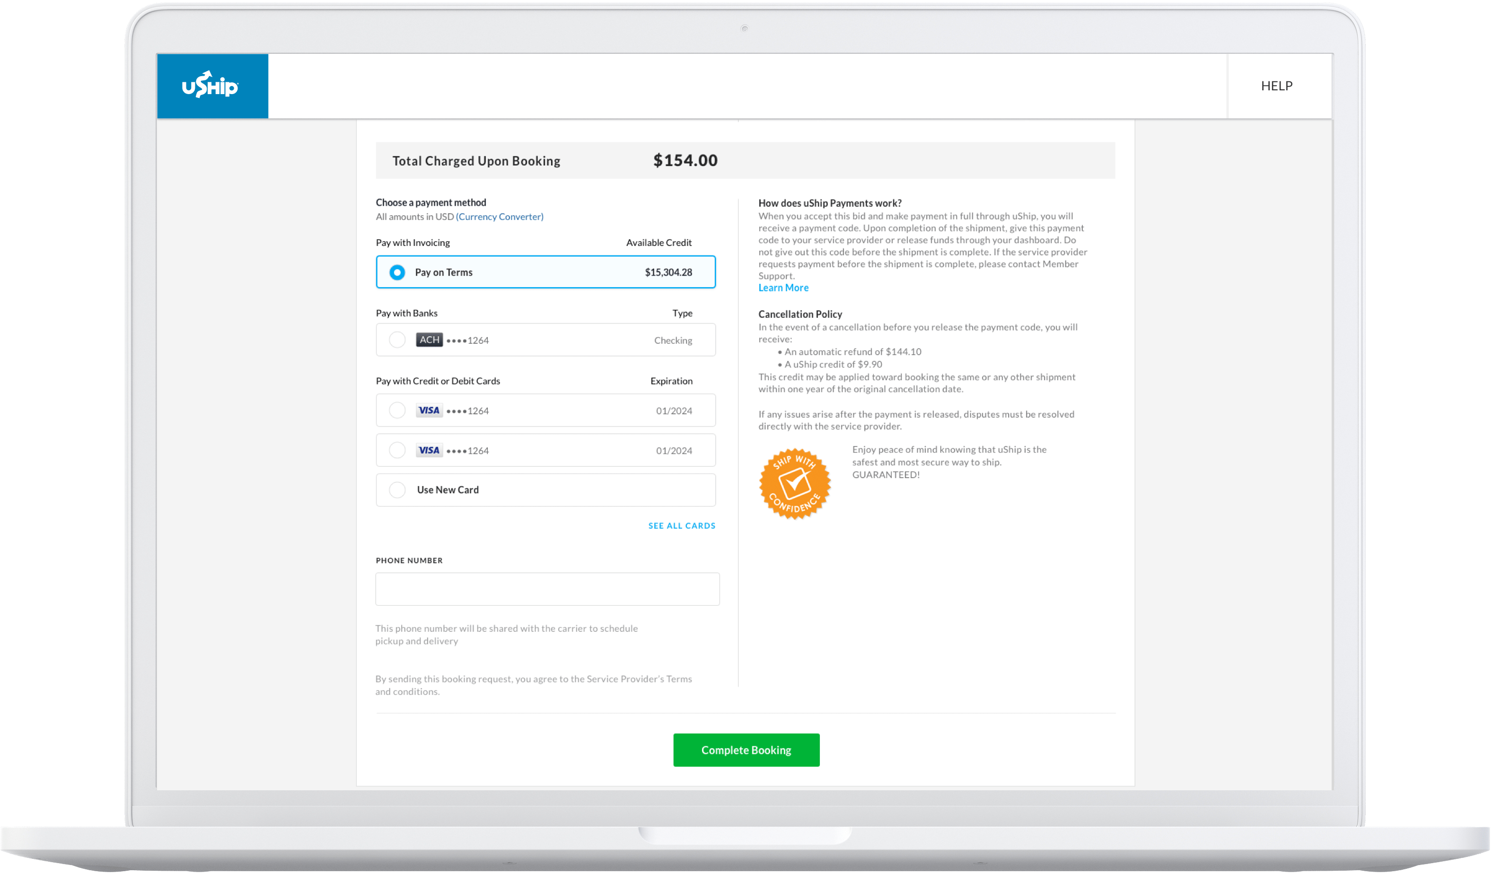The width and height of the screenshot is (1492, 874).
Task: Click the Complete Booking button
Action: pos(746,750)
